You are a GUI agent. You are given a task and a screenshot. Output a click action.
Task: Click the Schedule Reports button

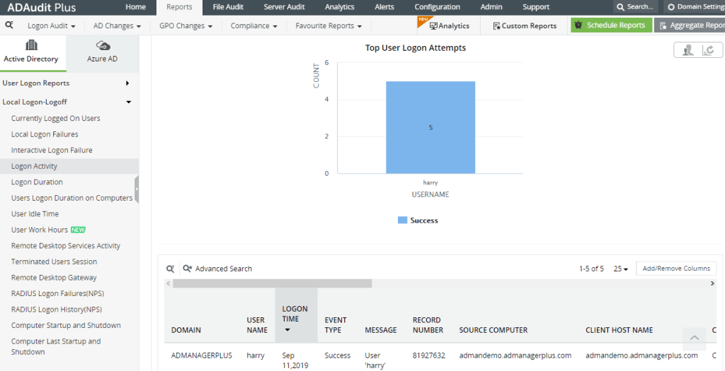click(611, 25)
